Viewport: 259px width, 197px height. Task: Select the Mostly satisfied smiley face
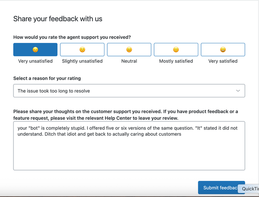pyautogui.click(x=176, y=50)
